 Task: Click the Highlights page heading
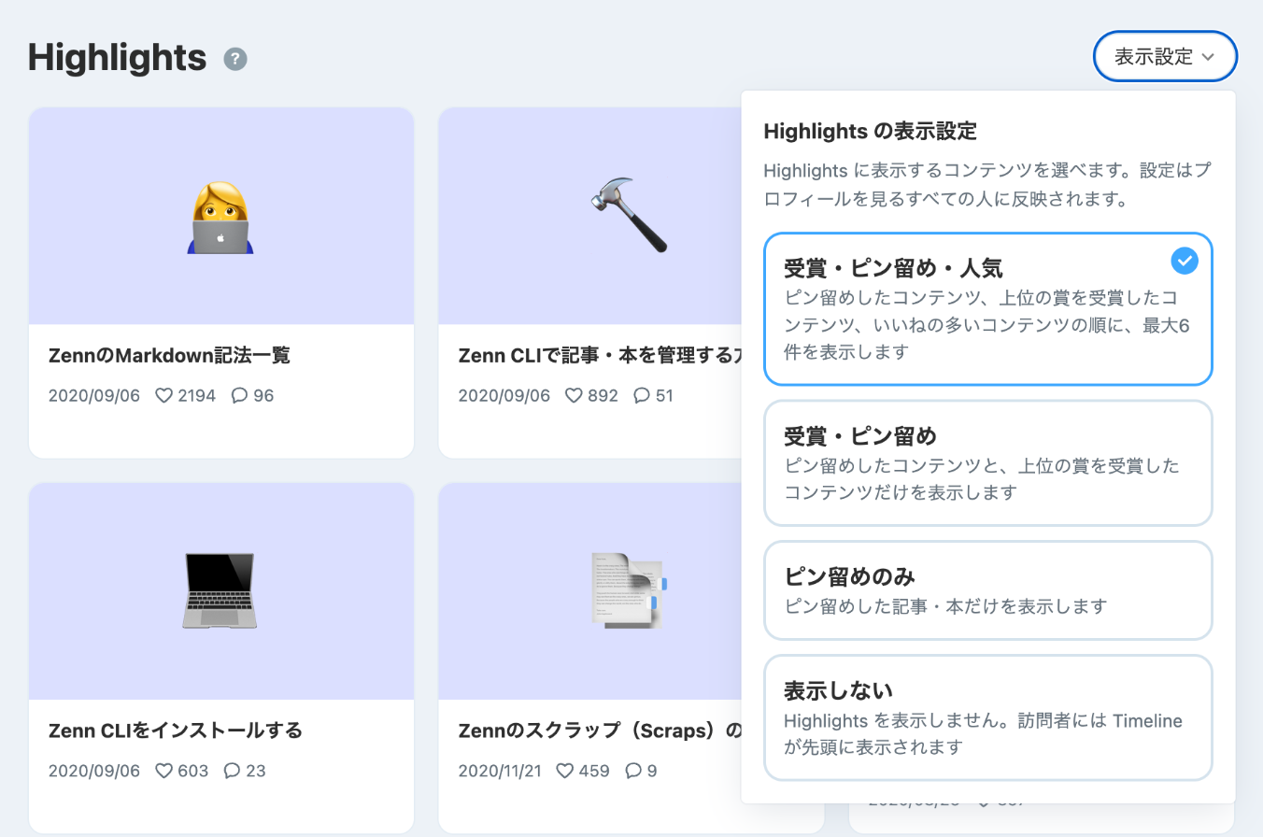pyautogui.click(x=118, y=58)
